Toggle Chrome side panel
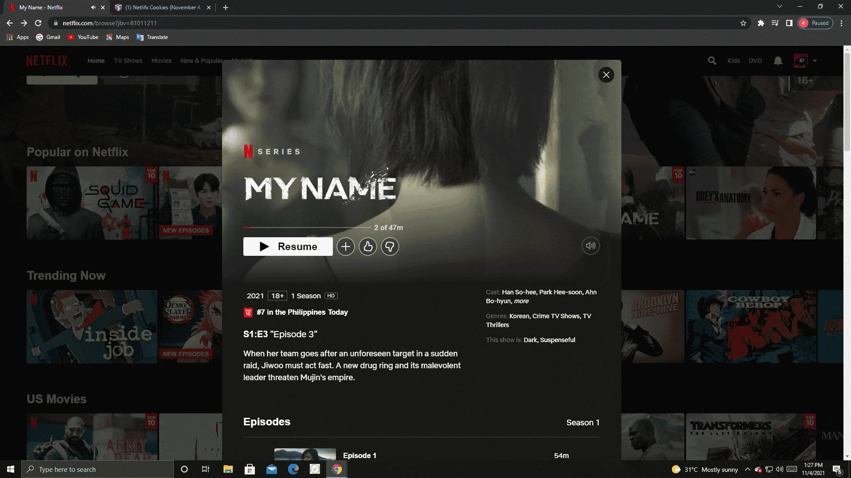 point(789,23)
